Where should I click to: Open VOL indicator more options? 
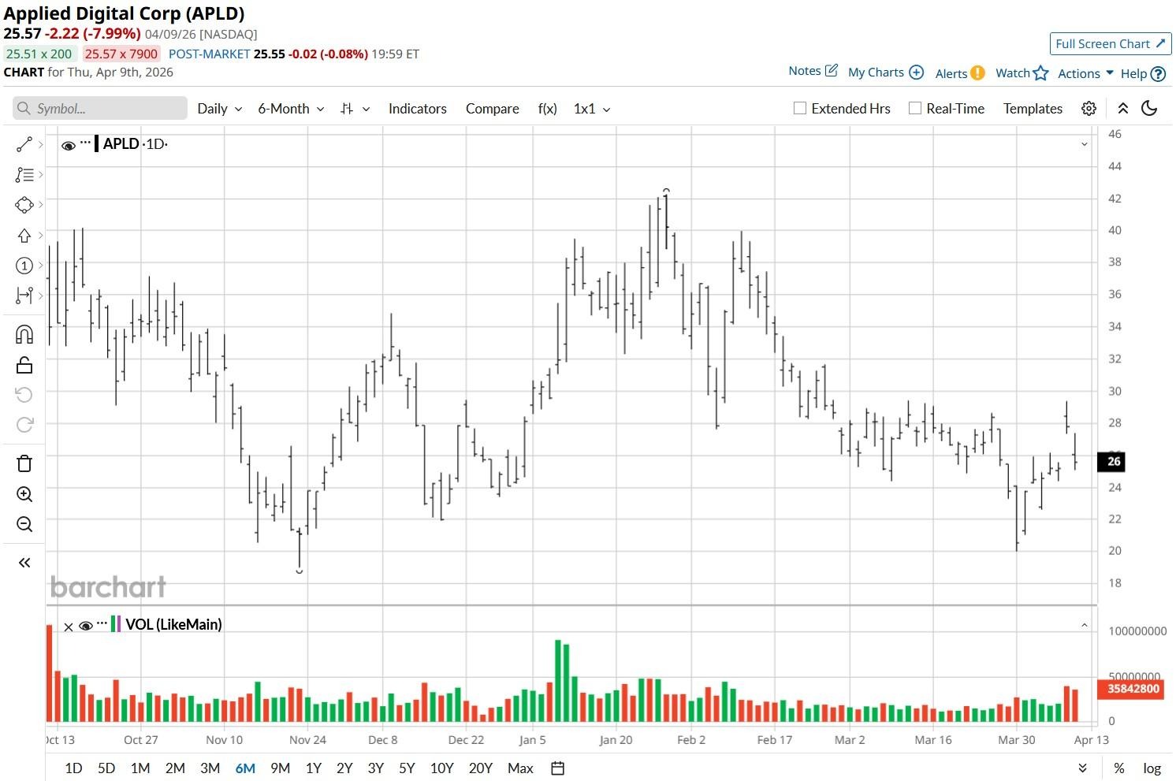tap(102, 623)
